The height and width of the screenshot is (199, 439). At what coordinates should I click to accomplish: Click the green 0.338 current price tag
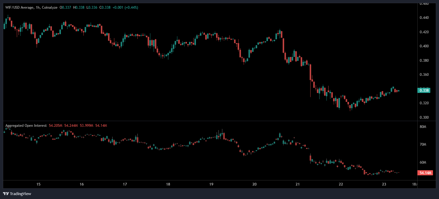click(424, 90)
